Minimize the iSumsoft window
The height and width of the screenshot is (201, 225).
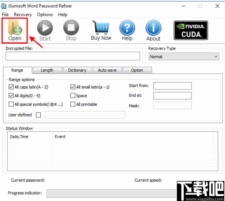point(183,6)
